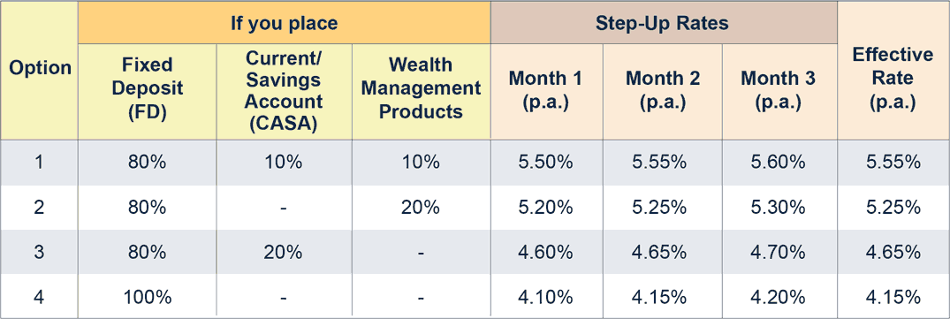Click the 100% Fixed Deposit cell
Image resolution: width=950 pixels, height=319 pixels.
point(148,297)
